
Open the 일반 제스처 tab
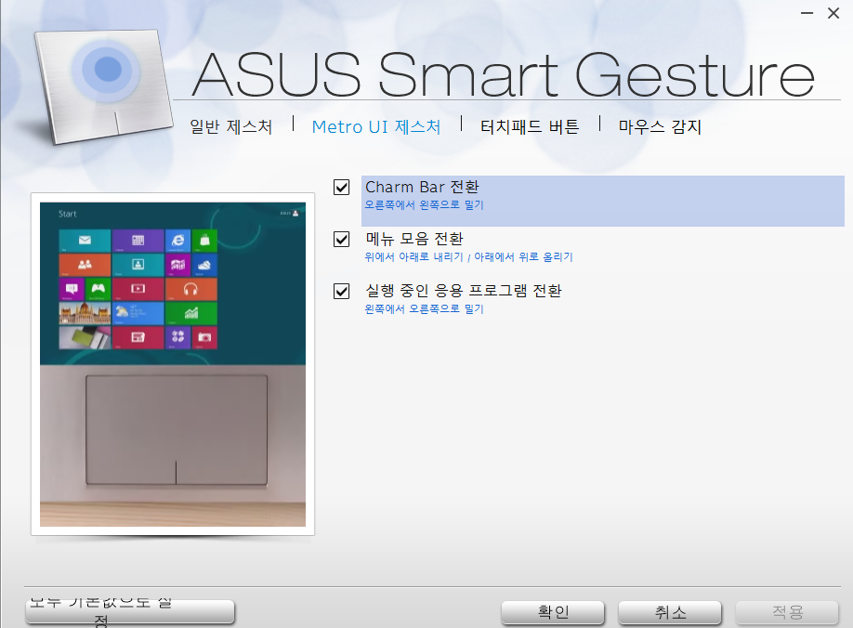pos(230,126)
